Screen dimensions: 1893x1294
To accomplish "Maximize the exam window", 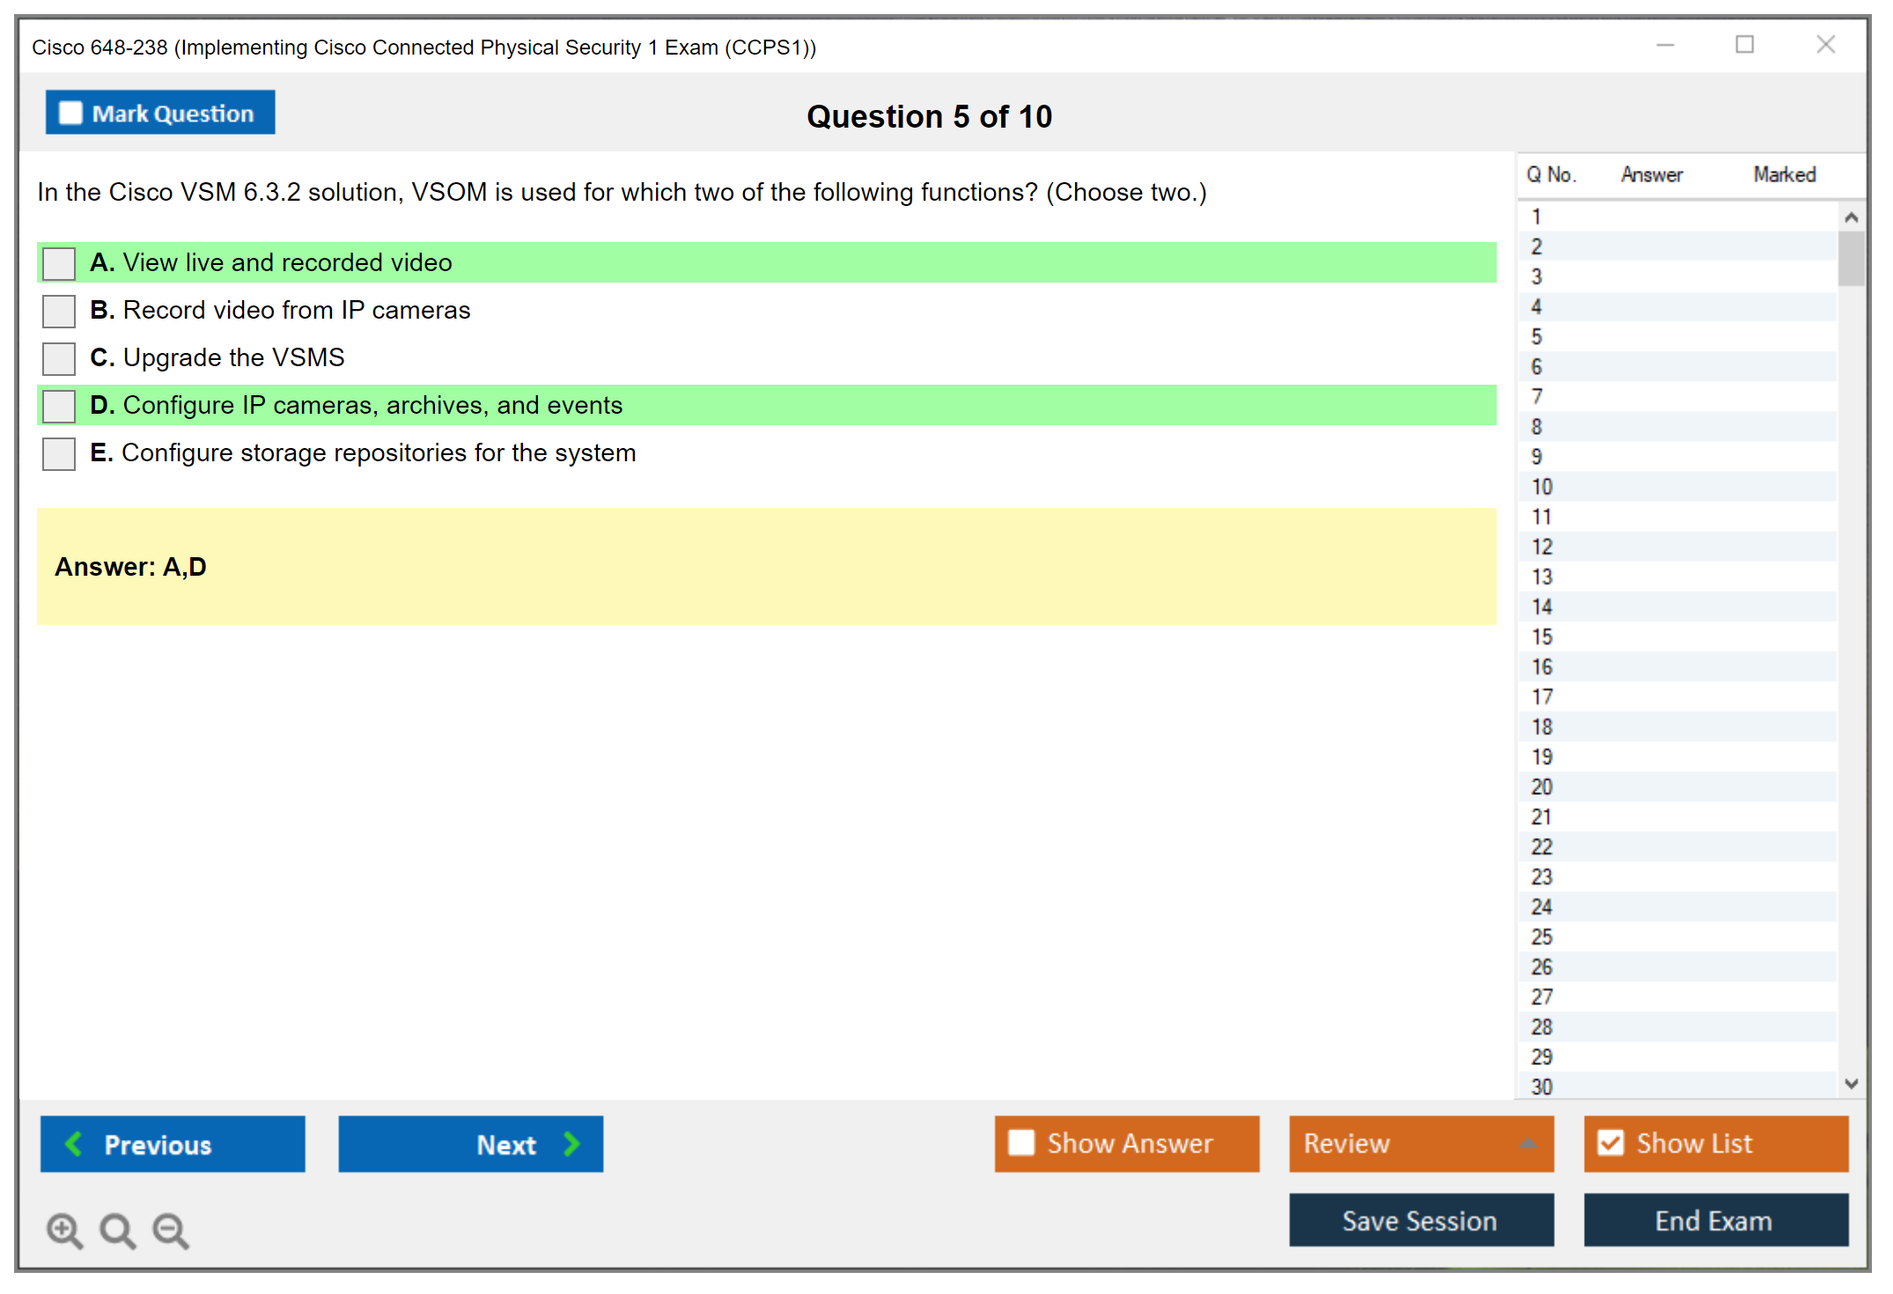I will [1744, 45].
